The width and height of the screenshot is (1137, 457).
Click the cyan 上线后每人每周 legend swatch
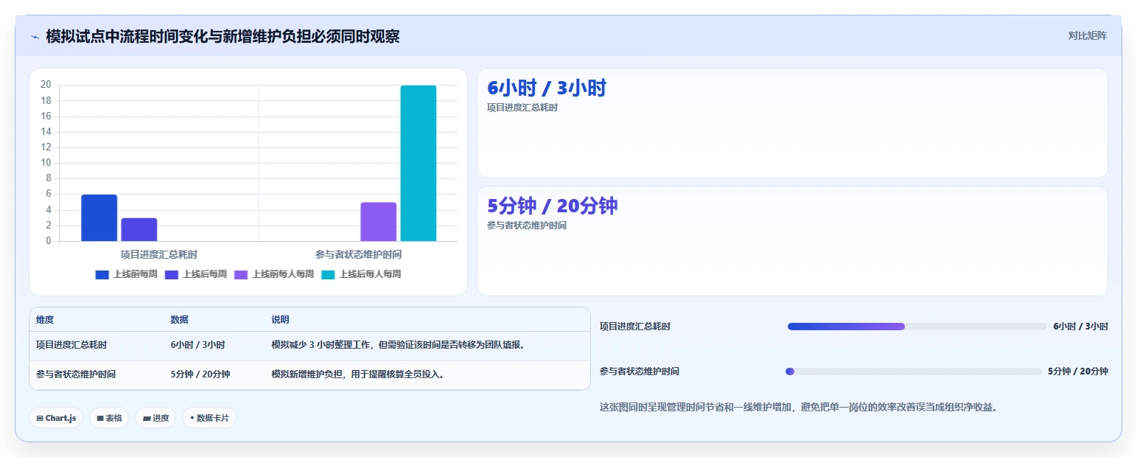pyautogui.click(x=328, y=274)
